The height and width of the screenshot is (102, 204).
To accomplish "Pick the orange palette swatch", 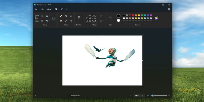I will [136, 15].
